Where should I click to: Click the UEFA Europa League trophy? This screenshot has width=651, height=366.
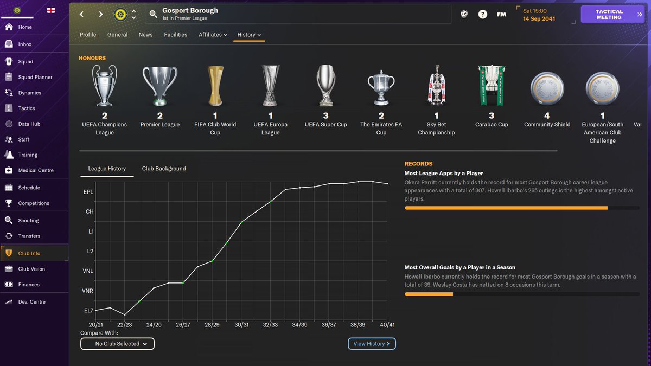[x=271, y=86]
